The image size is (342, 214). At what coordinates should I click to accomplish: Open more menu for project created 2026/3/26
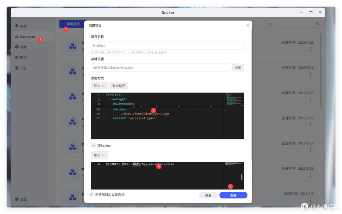[310, 124]
